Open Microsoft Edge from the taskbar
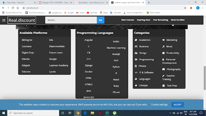 85,113
